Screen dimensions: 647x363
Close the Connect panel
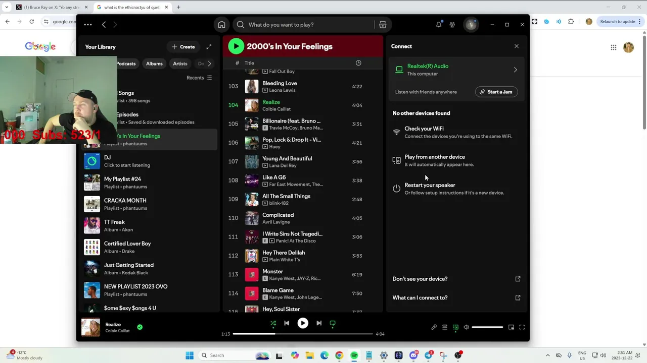tap(516, 46)
